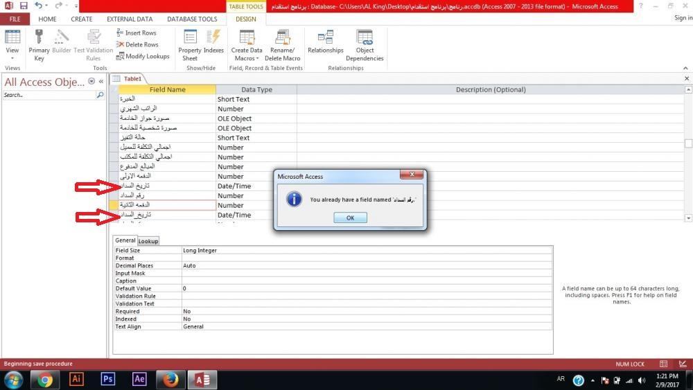693x390 pixels.
Task: Open Photoshop from the taskbar
Action: [x=108, y=380]
